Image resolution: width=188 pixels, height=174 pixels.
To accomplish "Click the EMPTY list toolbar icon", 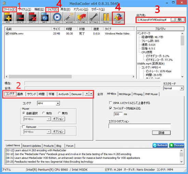I will pos(32,18).
